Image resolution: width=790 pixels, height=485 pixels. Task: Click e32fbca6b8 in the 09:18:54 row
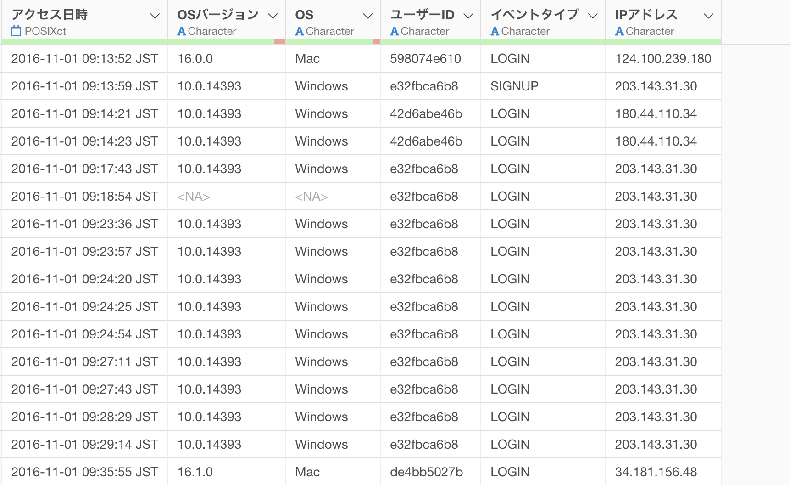[430, 196]
